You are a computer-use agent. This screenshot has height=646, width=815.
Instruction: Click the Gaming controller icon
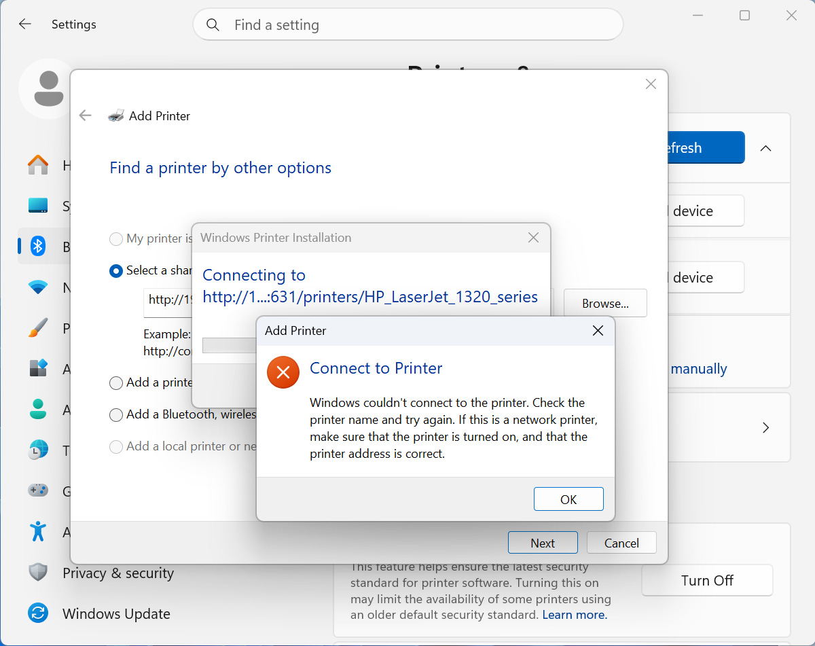(x=38, y=490)
